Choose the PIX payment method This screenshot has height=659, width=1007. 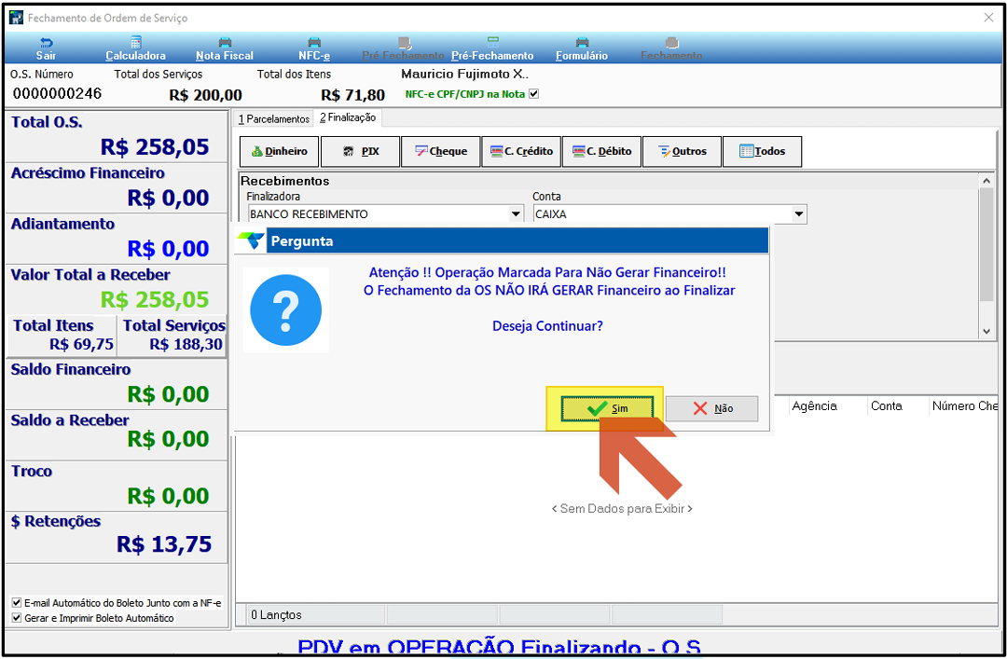click(360, 152)
